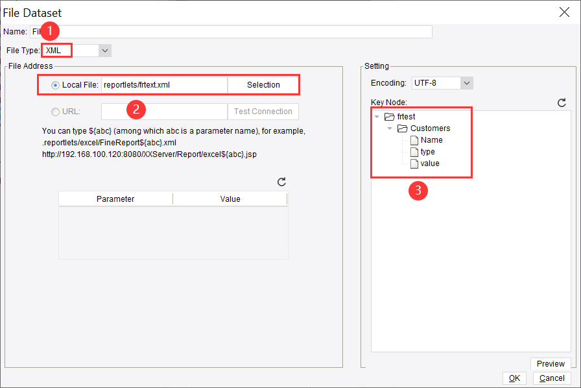Collapse the Customers tree node
Screen dimensions: 581x388
coord(389,128)
